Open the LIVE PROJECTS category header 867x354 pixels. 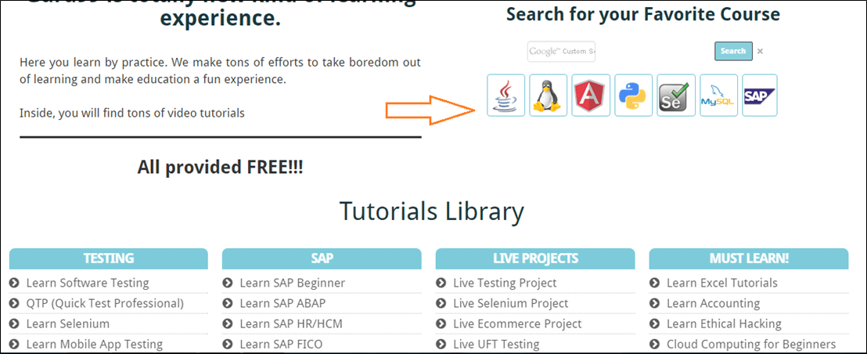click(535, 258)
